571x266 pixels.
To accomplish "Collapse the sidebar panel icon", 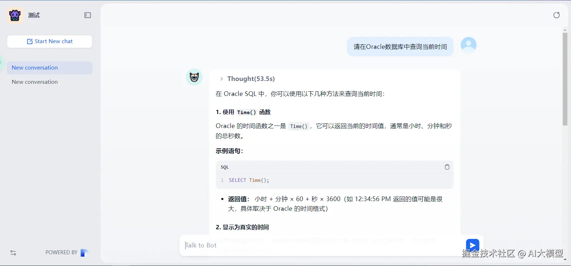I will pos(87,15).
